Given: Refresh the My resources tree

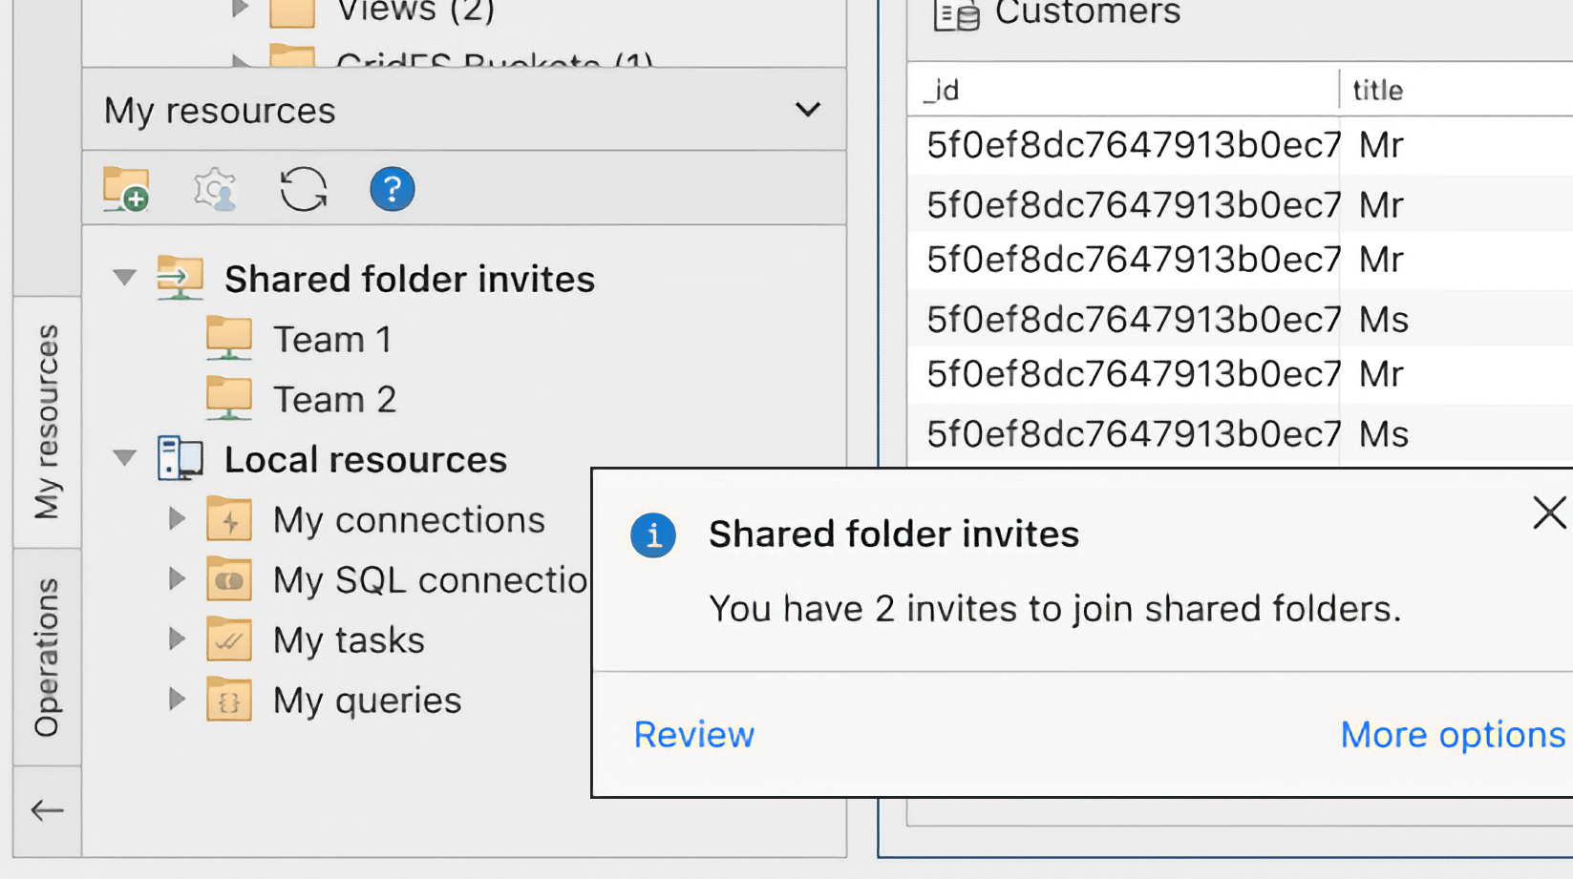Looking at the screenshot, I should tap(303, 189).
